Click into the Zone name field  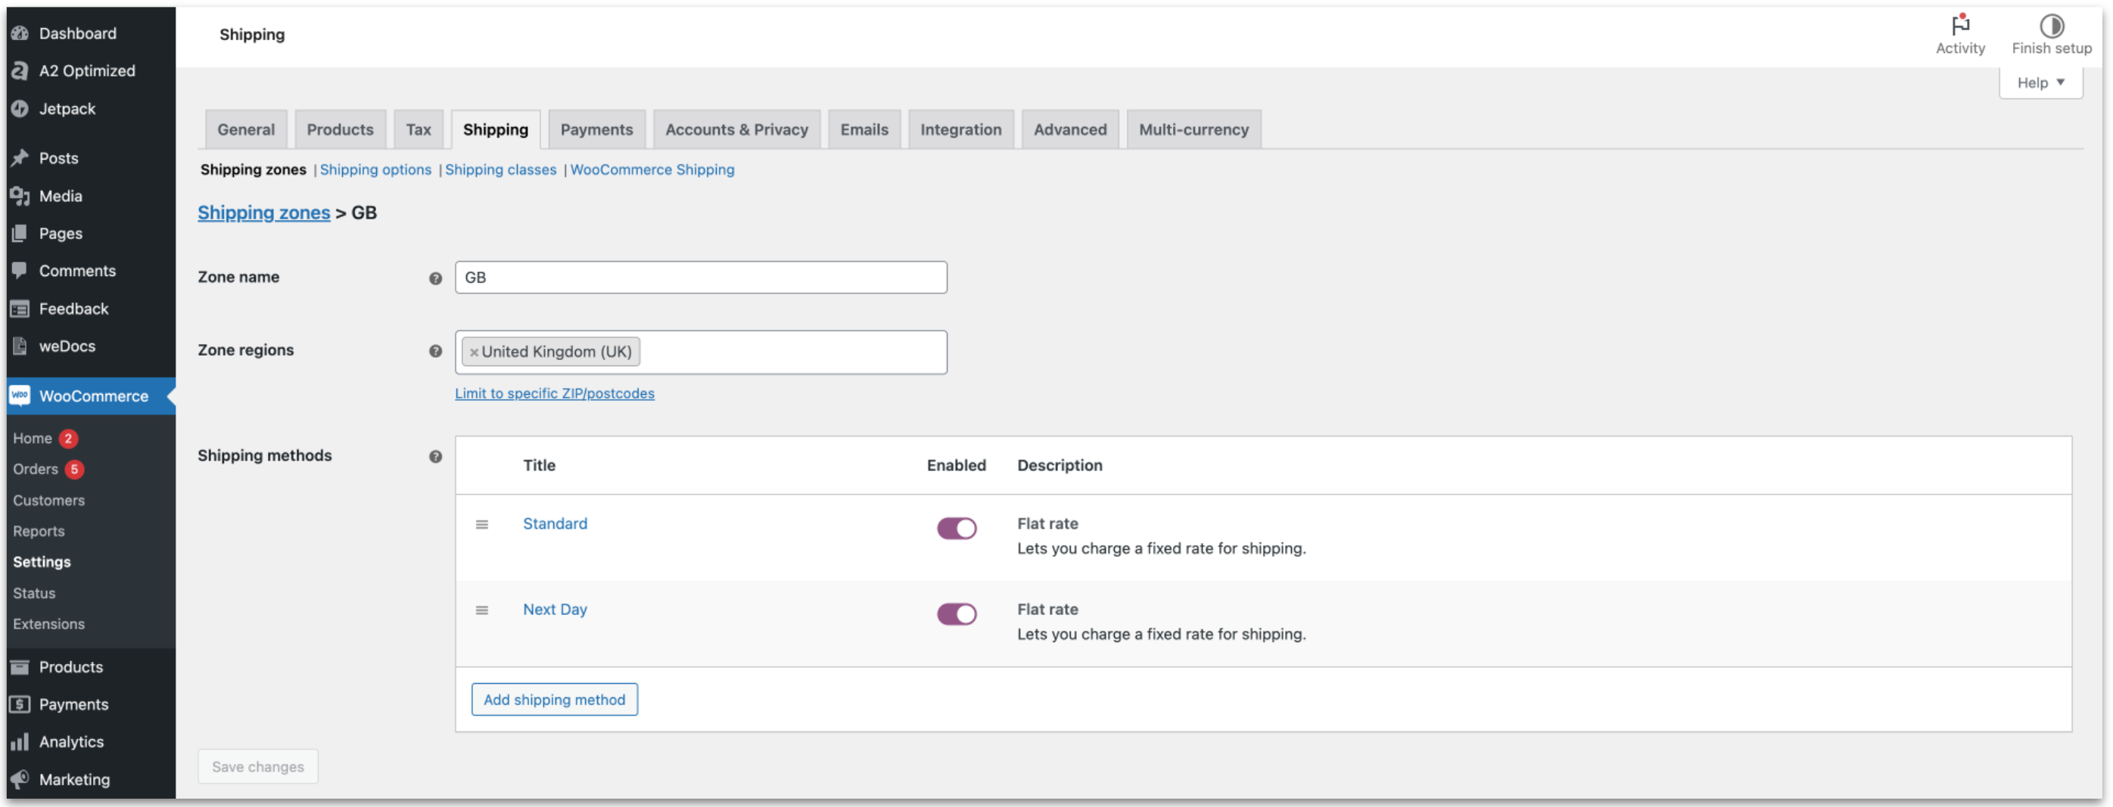pyautogui.click(x=701, y=278)
